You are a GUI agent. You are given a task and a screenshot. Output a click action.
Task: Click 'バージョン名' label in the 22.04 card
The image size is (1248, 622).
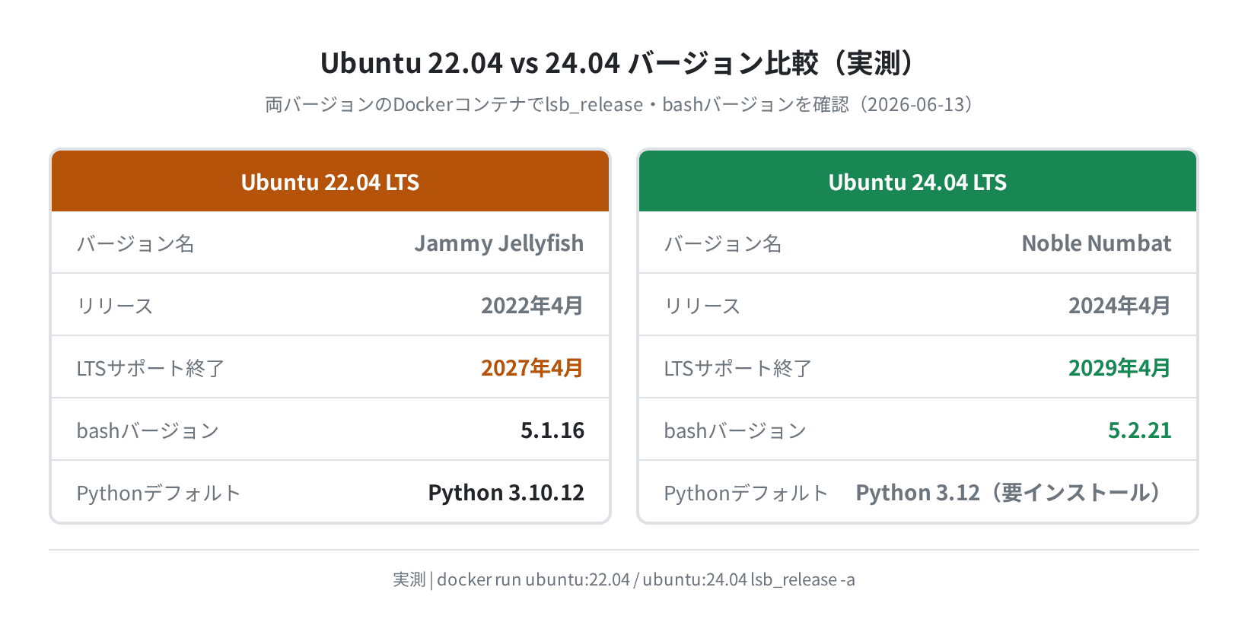[135, 243]
